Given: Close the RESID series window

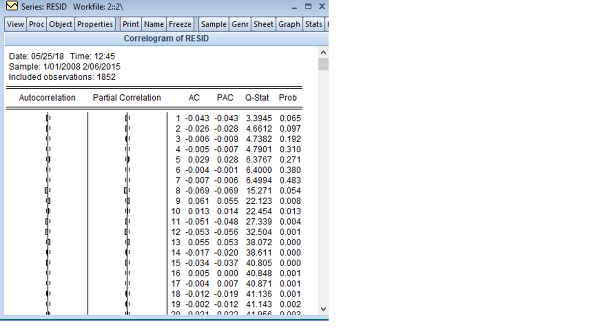Looking at the screenshot, I should [x=322, y=6].
